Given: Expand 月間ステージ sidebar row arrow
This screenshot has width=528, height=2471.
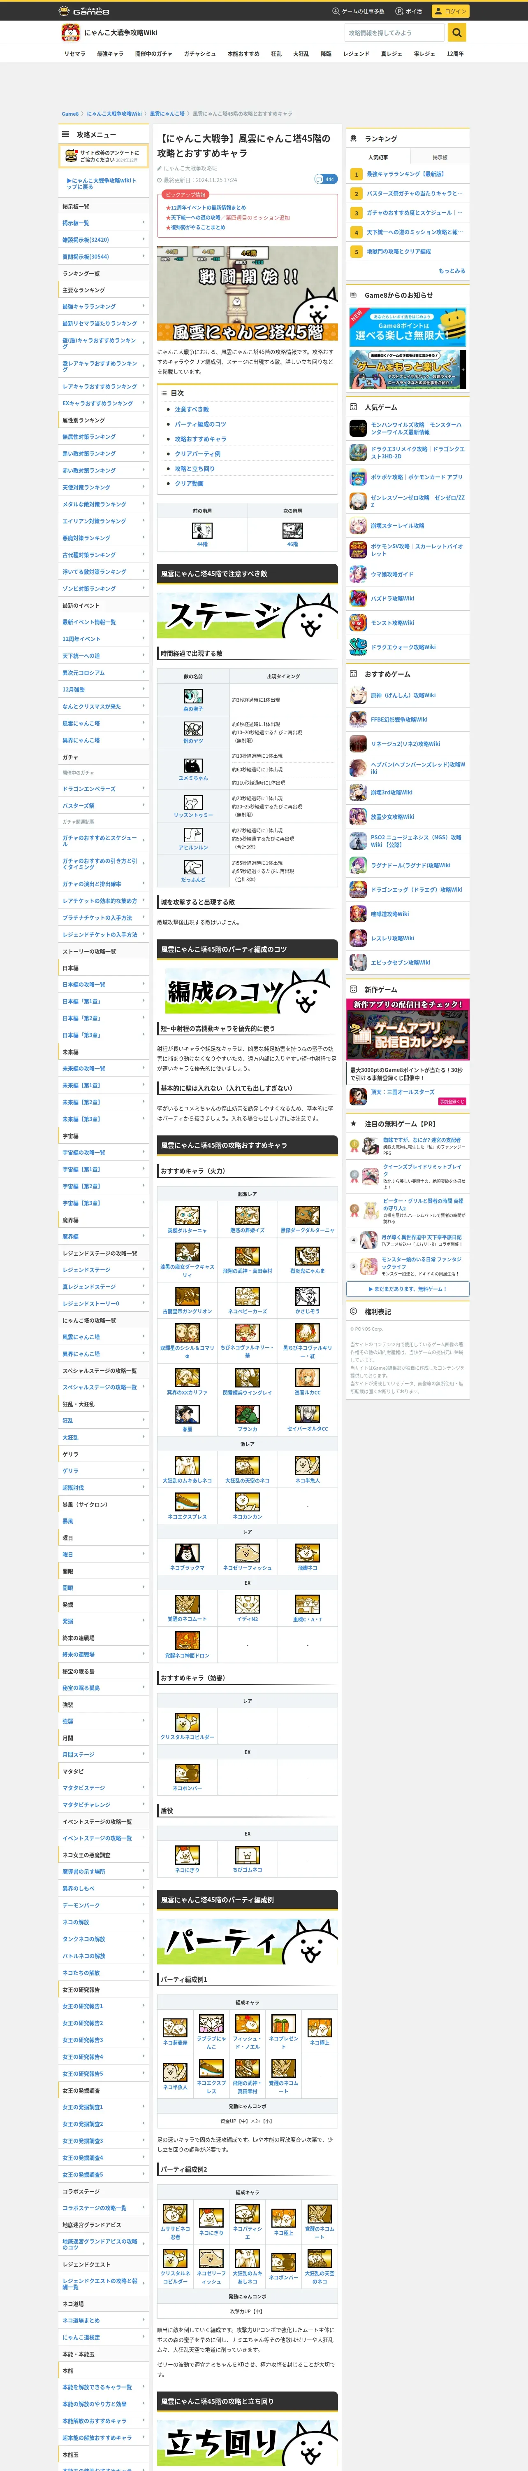Looking at the screenshot, I should pos(144,1754).
